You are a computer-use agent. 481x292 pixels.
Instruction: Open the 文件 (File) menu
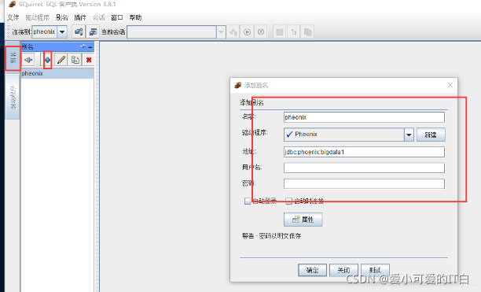[13, 17]
